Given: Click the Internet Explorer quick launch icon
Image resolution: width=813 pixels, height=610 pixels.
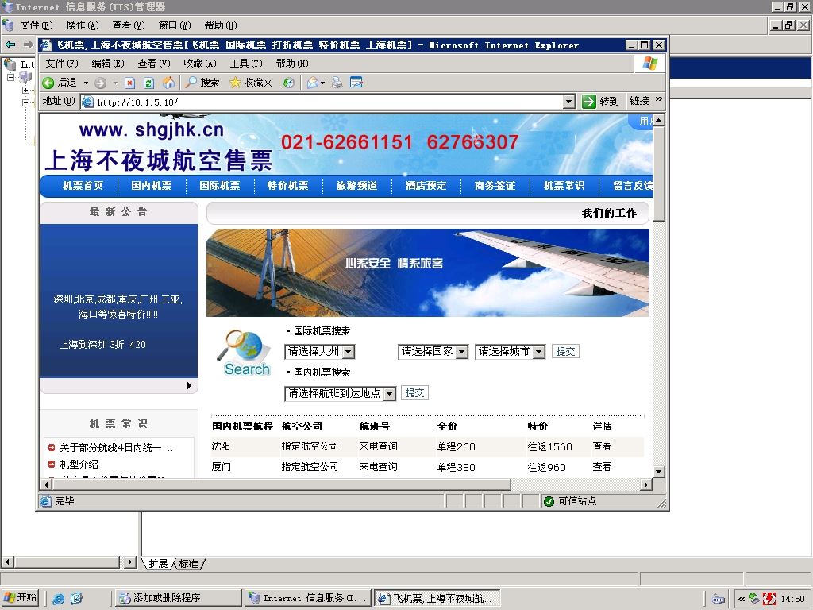Looking at the screenshot, I should point(59,599).
